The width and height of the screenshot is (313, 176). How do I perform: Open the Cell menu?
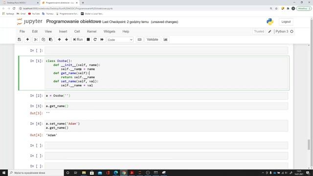coord(77,31)
